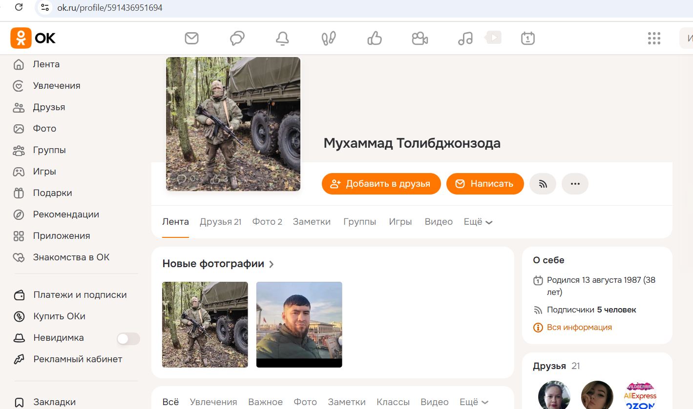Click the notifications bell icon
The width and height of the screenshot is (693, 409).
point(282,38)
